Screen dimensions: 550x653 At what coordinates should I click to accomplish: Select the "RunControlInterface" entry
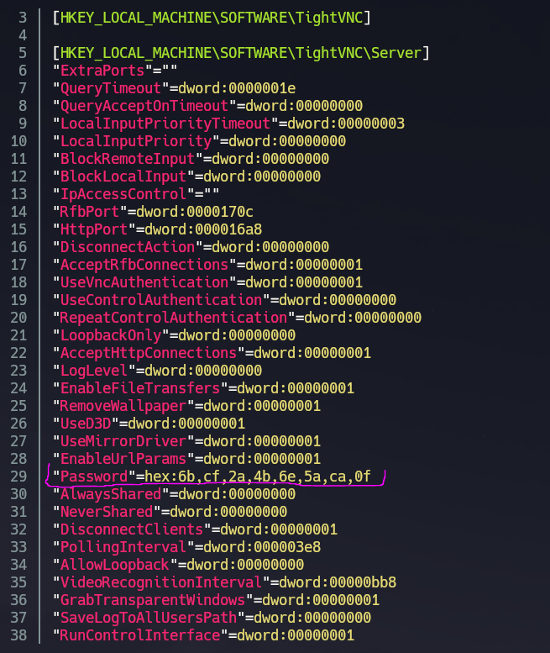coord(203,635)
